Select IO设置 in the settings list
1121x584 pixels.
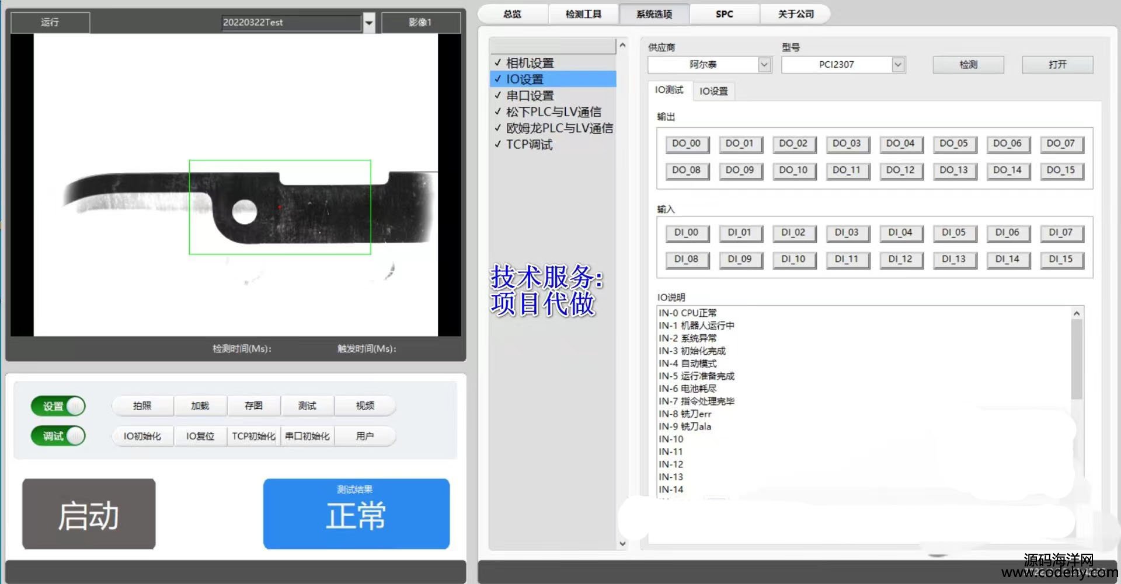click(553, 79)
